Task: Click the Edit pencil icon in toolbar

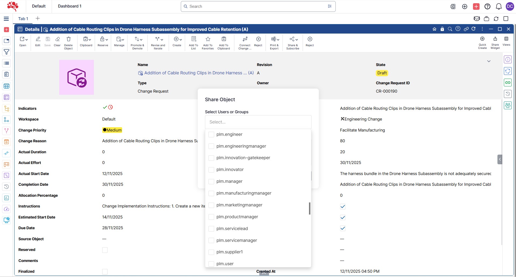Action: (x=38, y=39)
